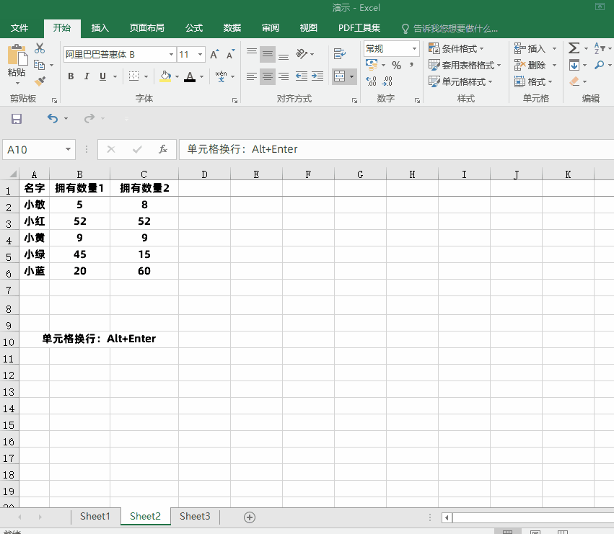Open fill color dropdown arrow
The width and height of the screenshot is (614, 534).
pos(177,76)
